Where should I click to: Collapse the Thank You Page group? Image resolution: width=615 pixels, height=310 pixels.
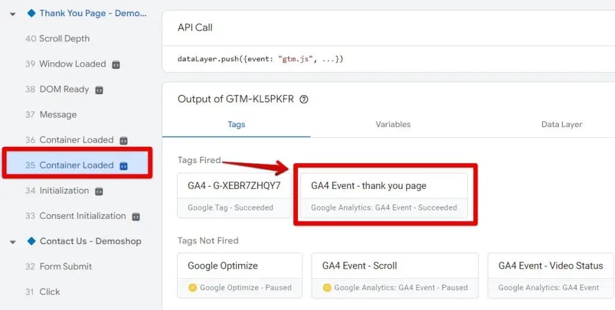coord(13,14)
